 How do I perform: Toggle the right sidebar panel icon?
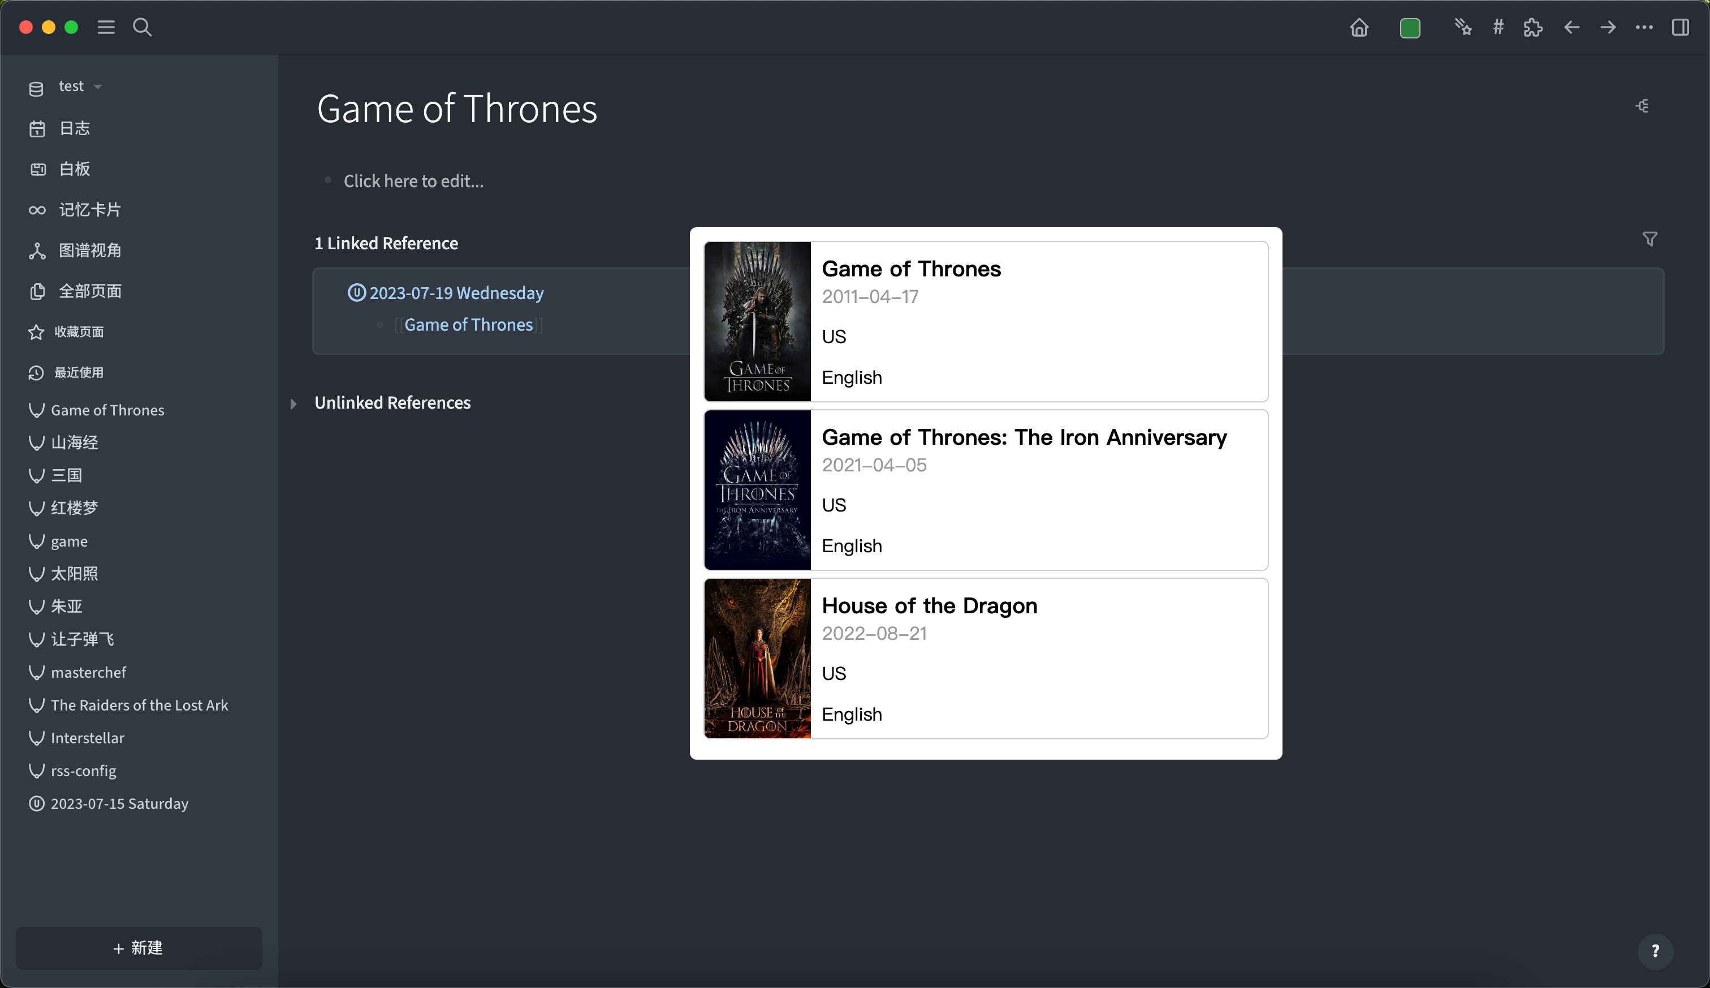(1680, 28)
